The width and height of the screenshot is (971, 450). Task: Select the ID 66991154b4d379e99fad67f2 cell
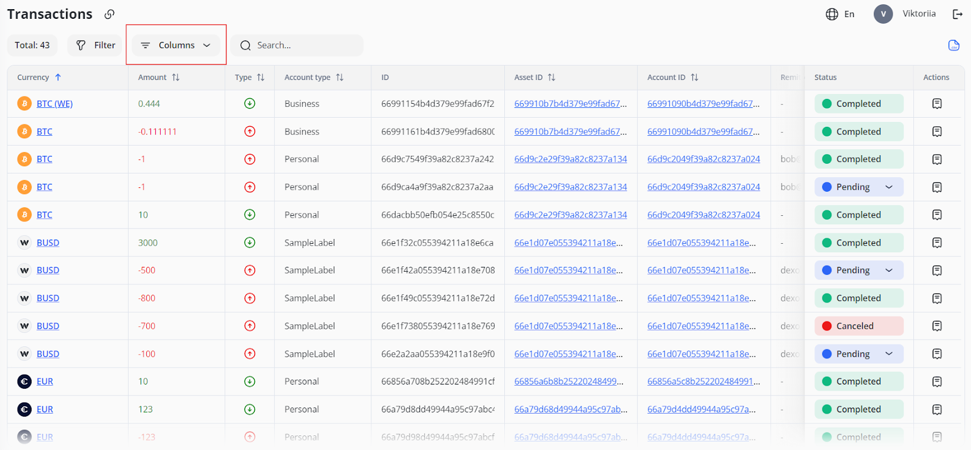pos(438,104)
